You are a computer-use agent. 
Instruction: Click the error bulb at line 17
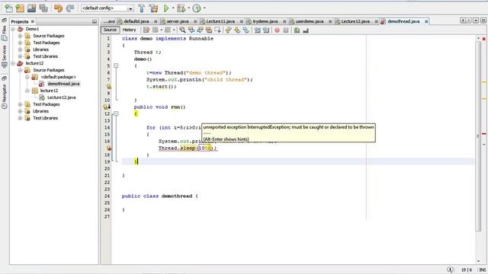click(x=108, y=148)
